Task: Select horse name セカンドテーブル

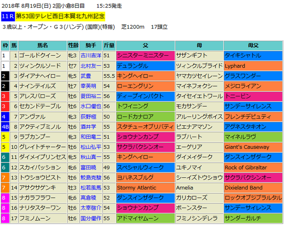Action: [x=40, y=106]
